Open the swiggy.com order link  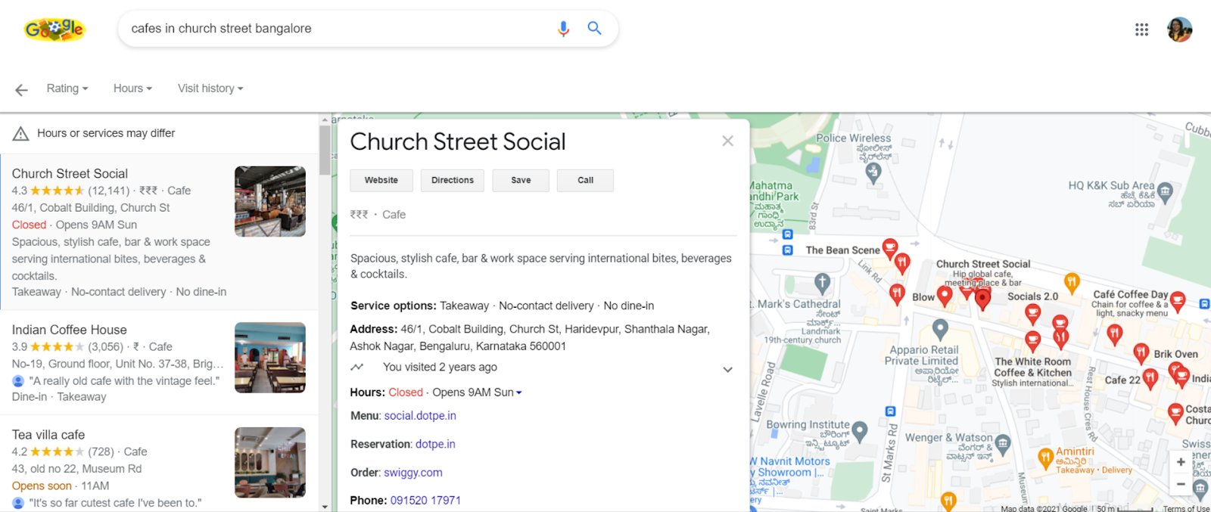(x=413, y=473)
